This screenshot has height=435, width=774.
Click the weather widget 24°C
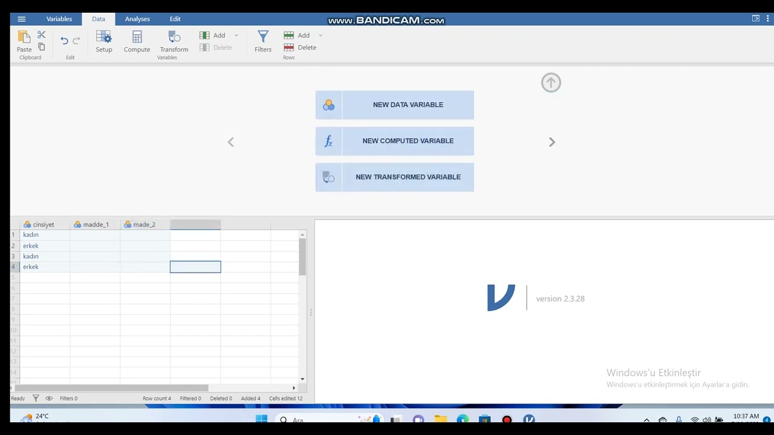[35, 417]
